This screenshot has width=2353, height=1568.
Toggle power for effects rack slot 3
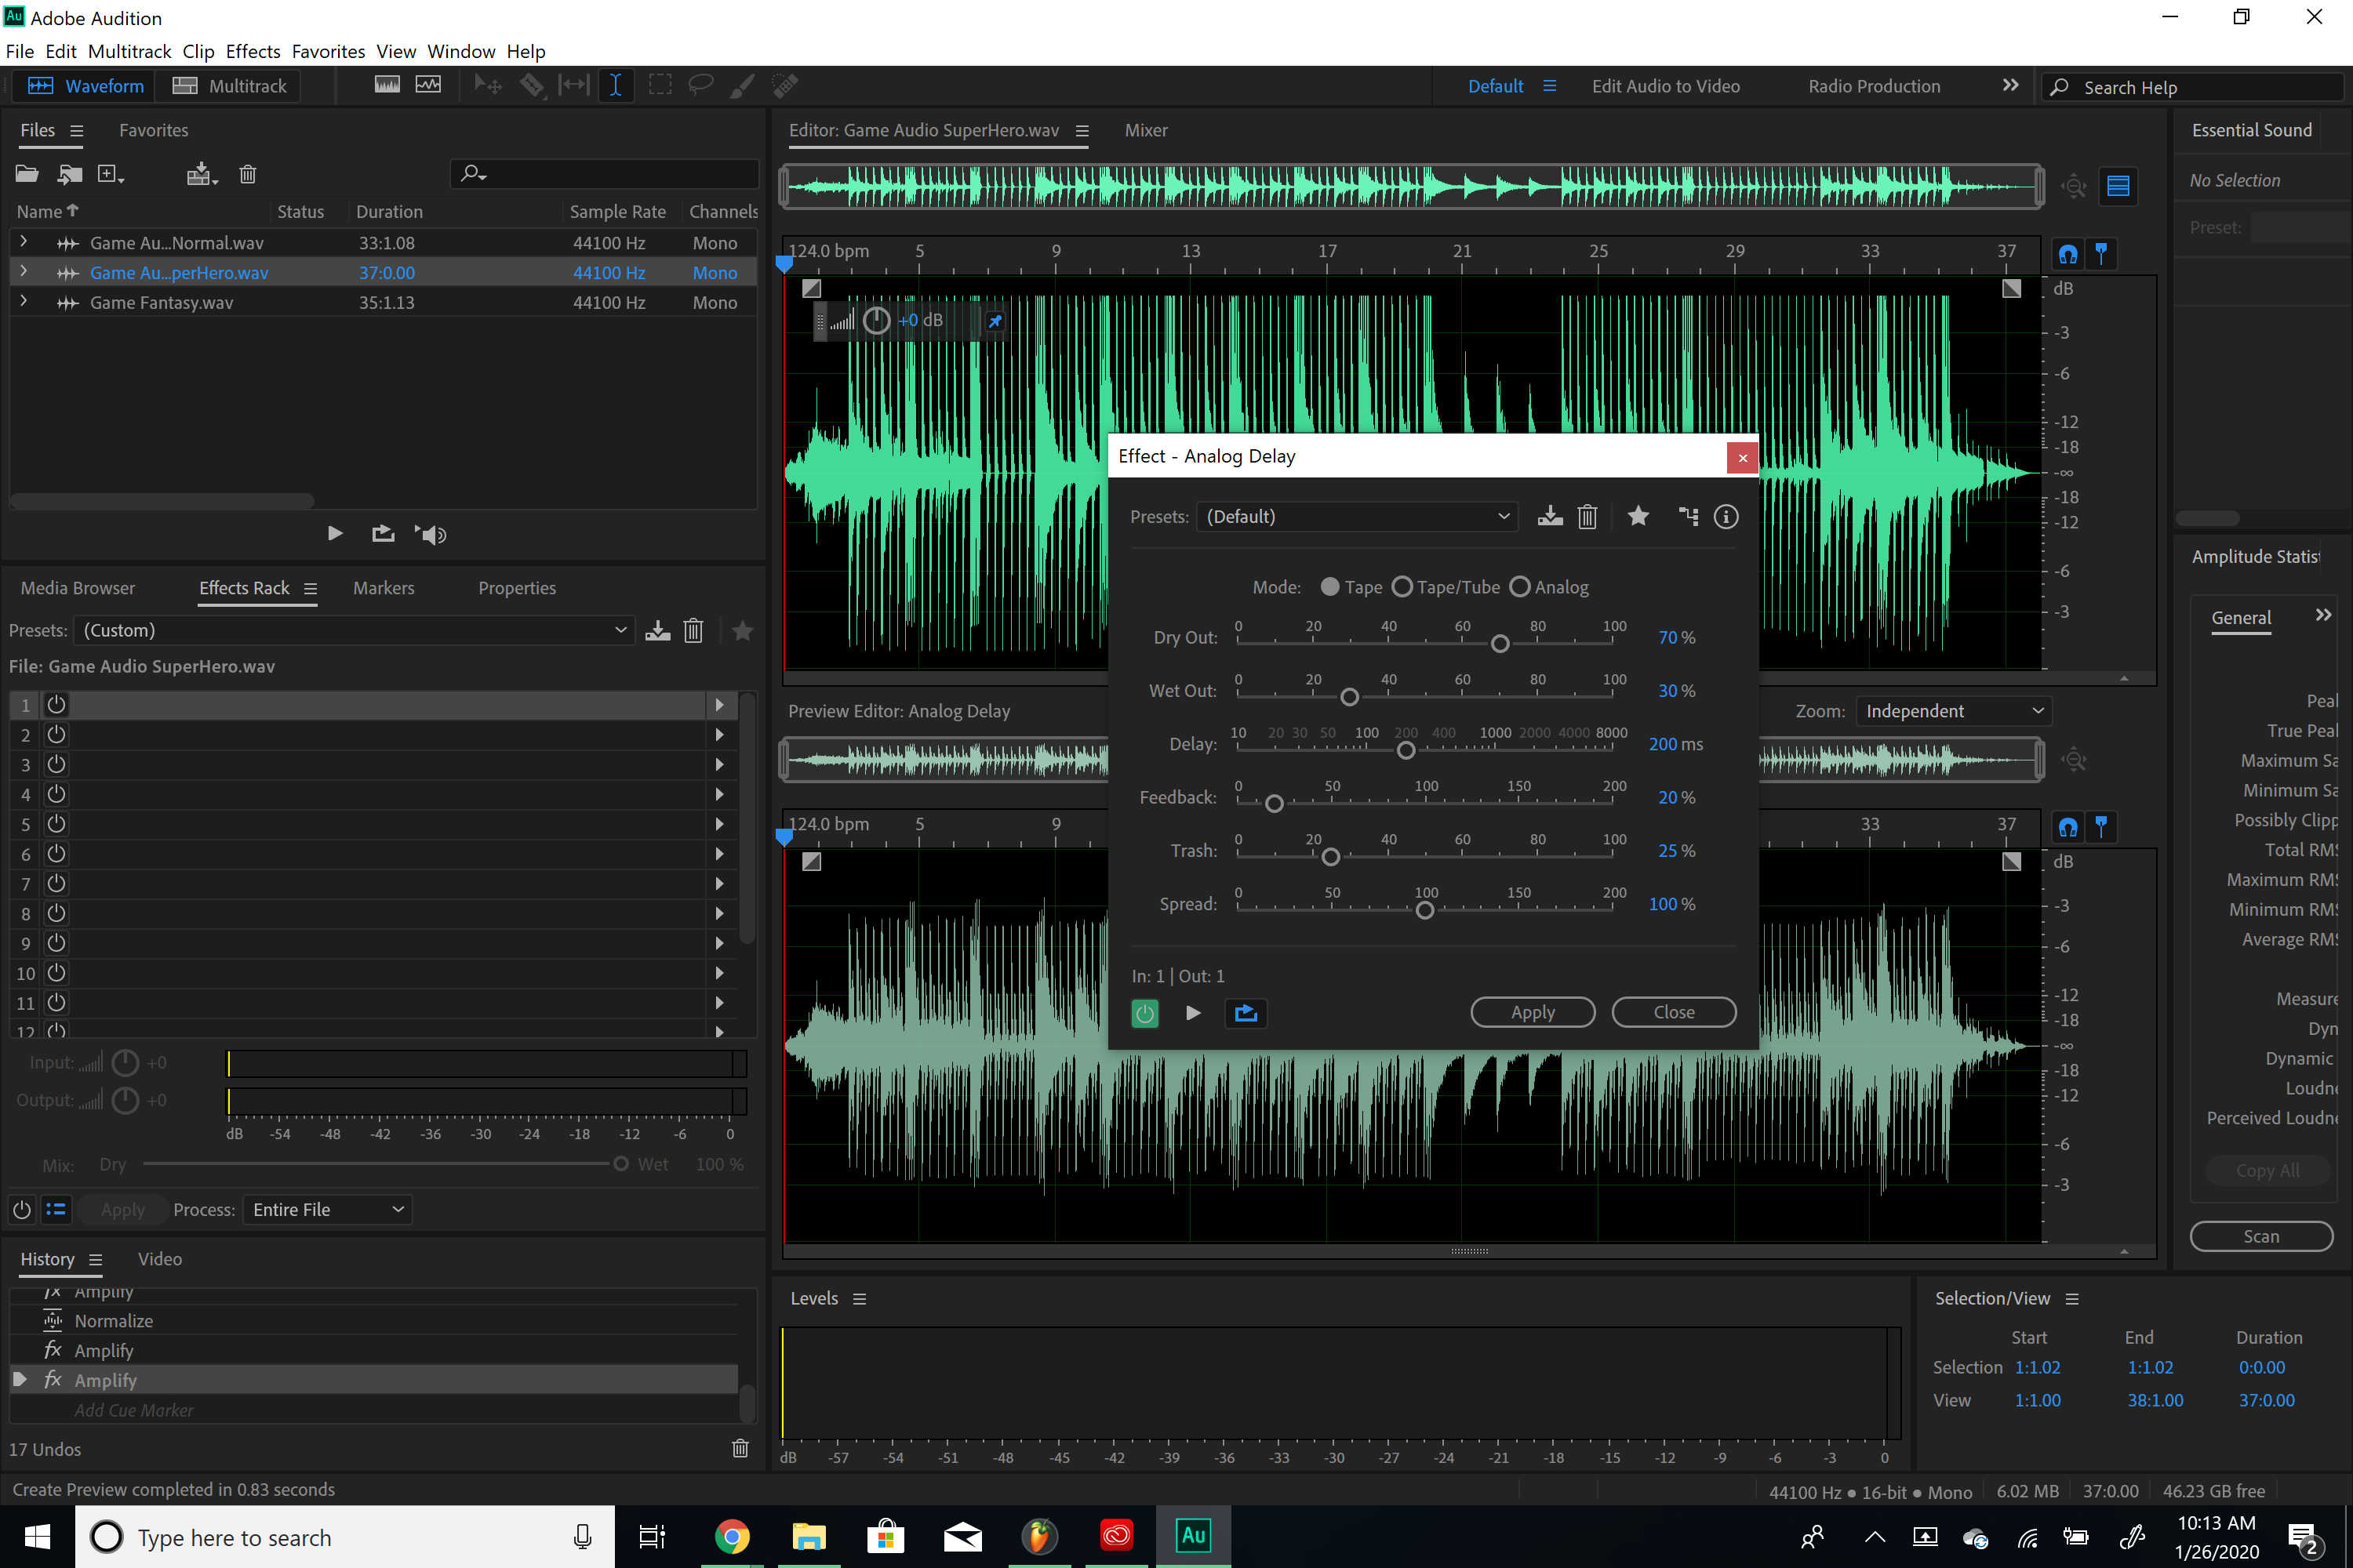(57, 764)
